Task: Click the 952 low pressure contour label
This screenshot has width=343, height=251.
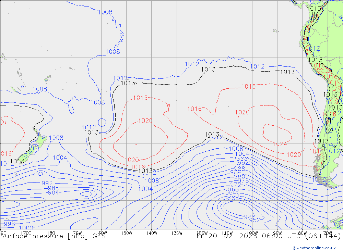Action: tap(255, 220)
